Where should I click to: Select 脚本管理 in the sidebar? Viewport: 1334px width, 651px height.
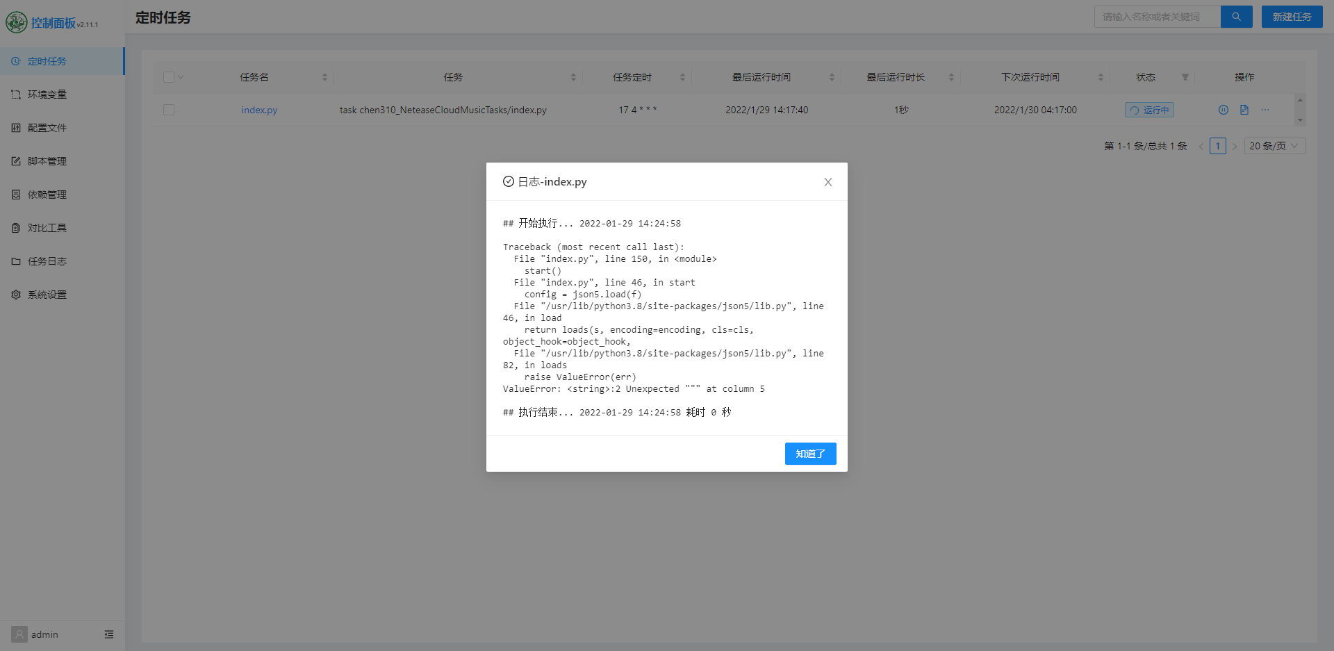pos(47,160)
